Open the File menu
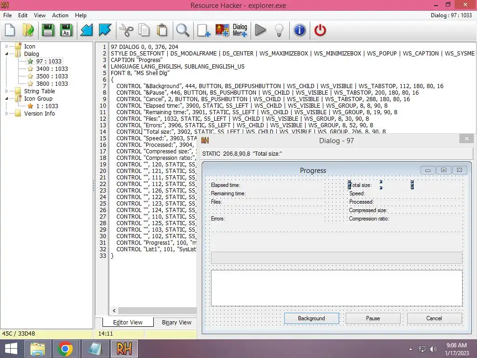This screenshot has width=477, height=358. 7,15
